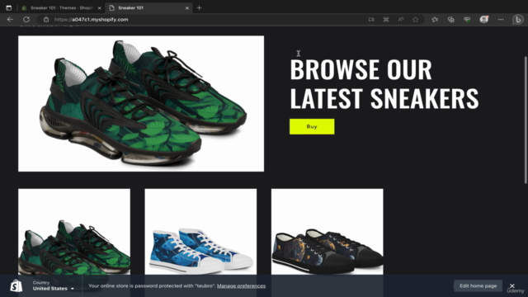Open Bing sidebar icon
This screenshot has width=528, height=297.
[517, 20]
